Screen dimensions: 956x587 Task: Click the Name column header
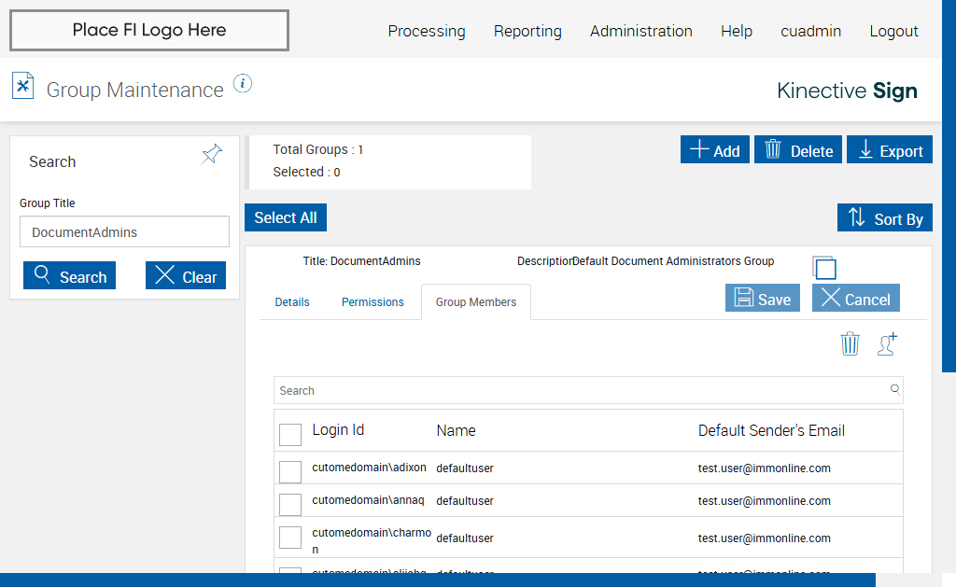[456, 431]
